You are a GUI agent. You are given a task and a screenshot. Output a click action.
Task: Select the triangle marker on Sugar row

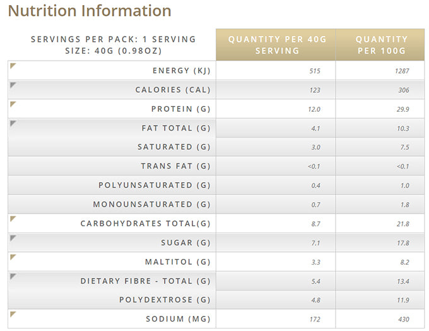13,238
